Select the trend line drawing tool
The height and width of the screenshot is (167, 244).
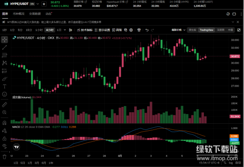pos(4,47)
